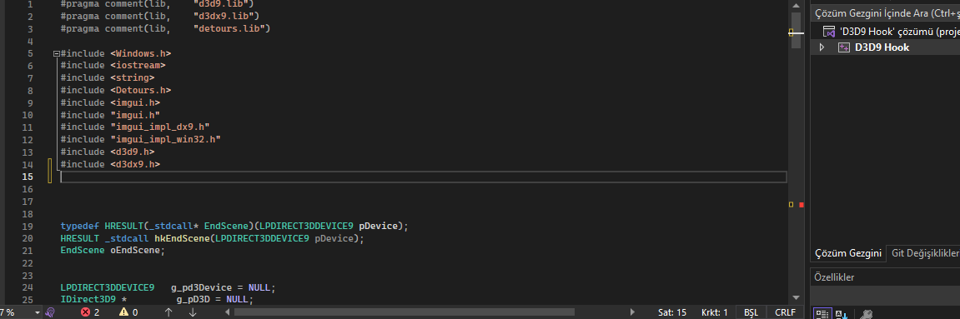The height and width of the screenshot is (319, 960).
Task: Switch to the Git Değişiklikleri tab
Action: (x=924, y=253)
